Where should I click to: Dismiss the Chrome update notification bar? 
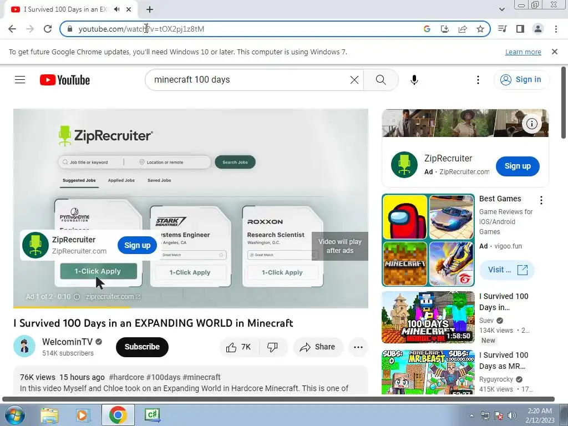point(555,52)
